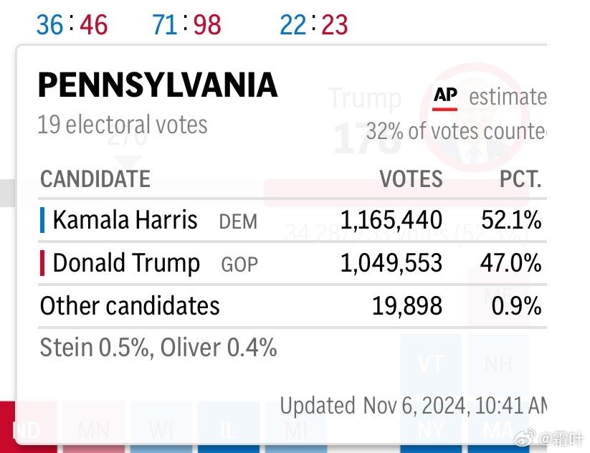Select the MI state tile
This screenshot has width=590, height=453.
(294, 431)
